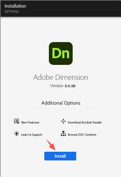The height and width of the screenshot is (177, 121).
Task: Click the OPTIONS subtitle in header
Action: (x=12, y=12)
